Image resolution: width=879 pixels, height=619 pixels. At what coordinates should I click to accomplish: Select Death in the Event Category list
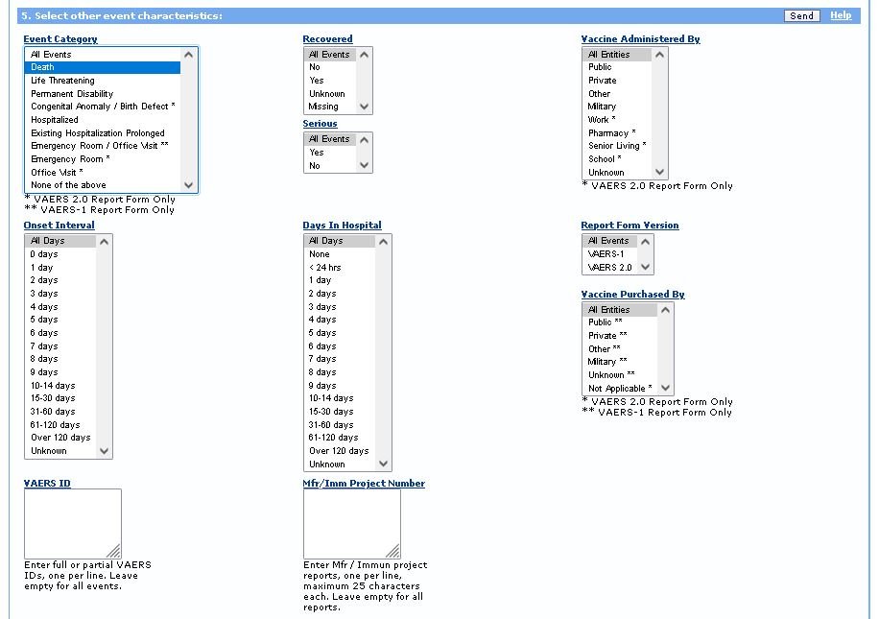coord(103,67)
